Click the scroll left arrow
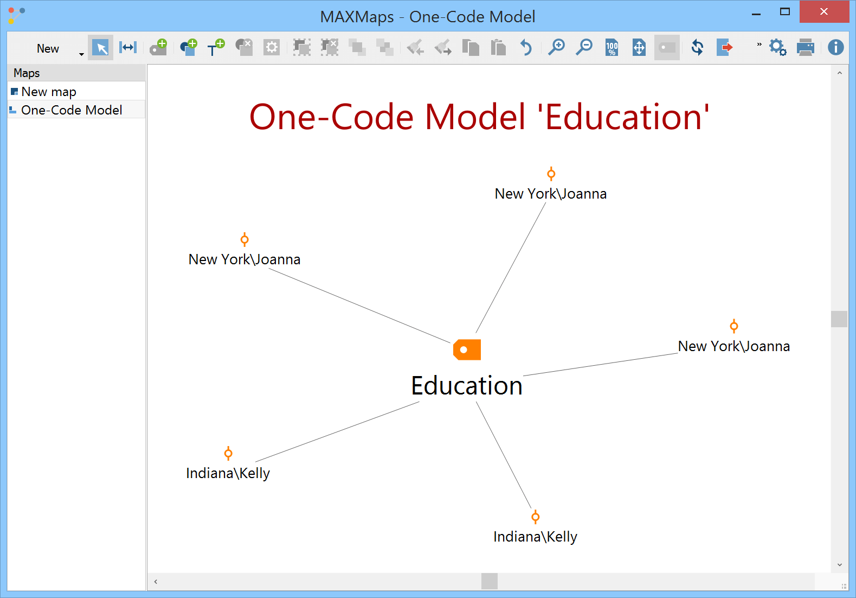The height and width of the screenshot is (598, 856). [156, 582]
